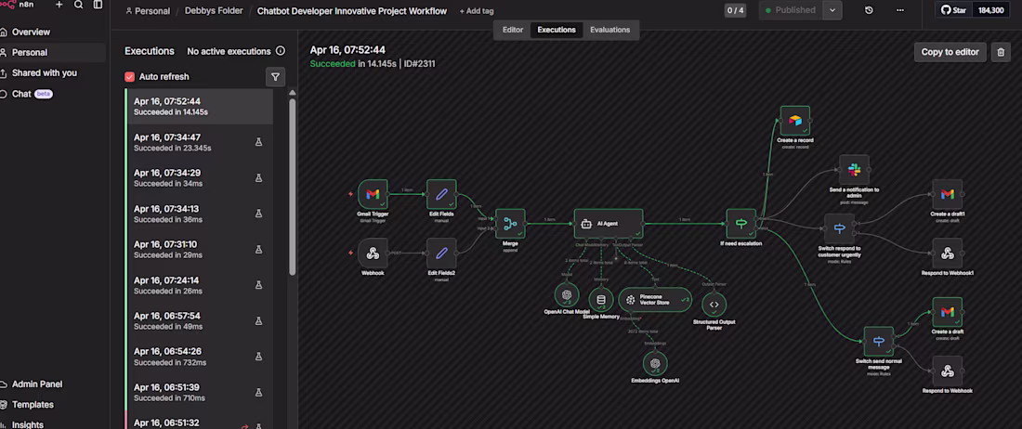Image resolution: width=1022 pixels, height=429 pixels.
Task: Click the 184,300 star count
Action: click(x=990, y=10)
